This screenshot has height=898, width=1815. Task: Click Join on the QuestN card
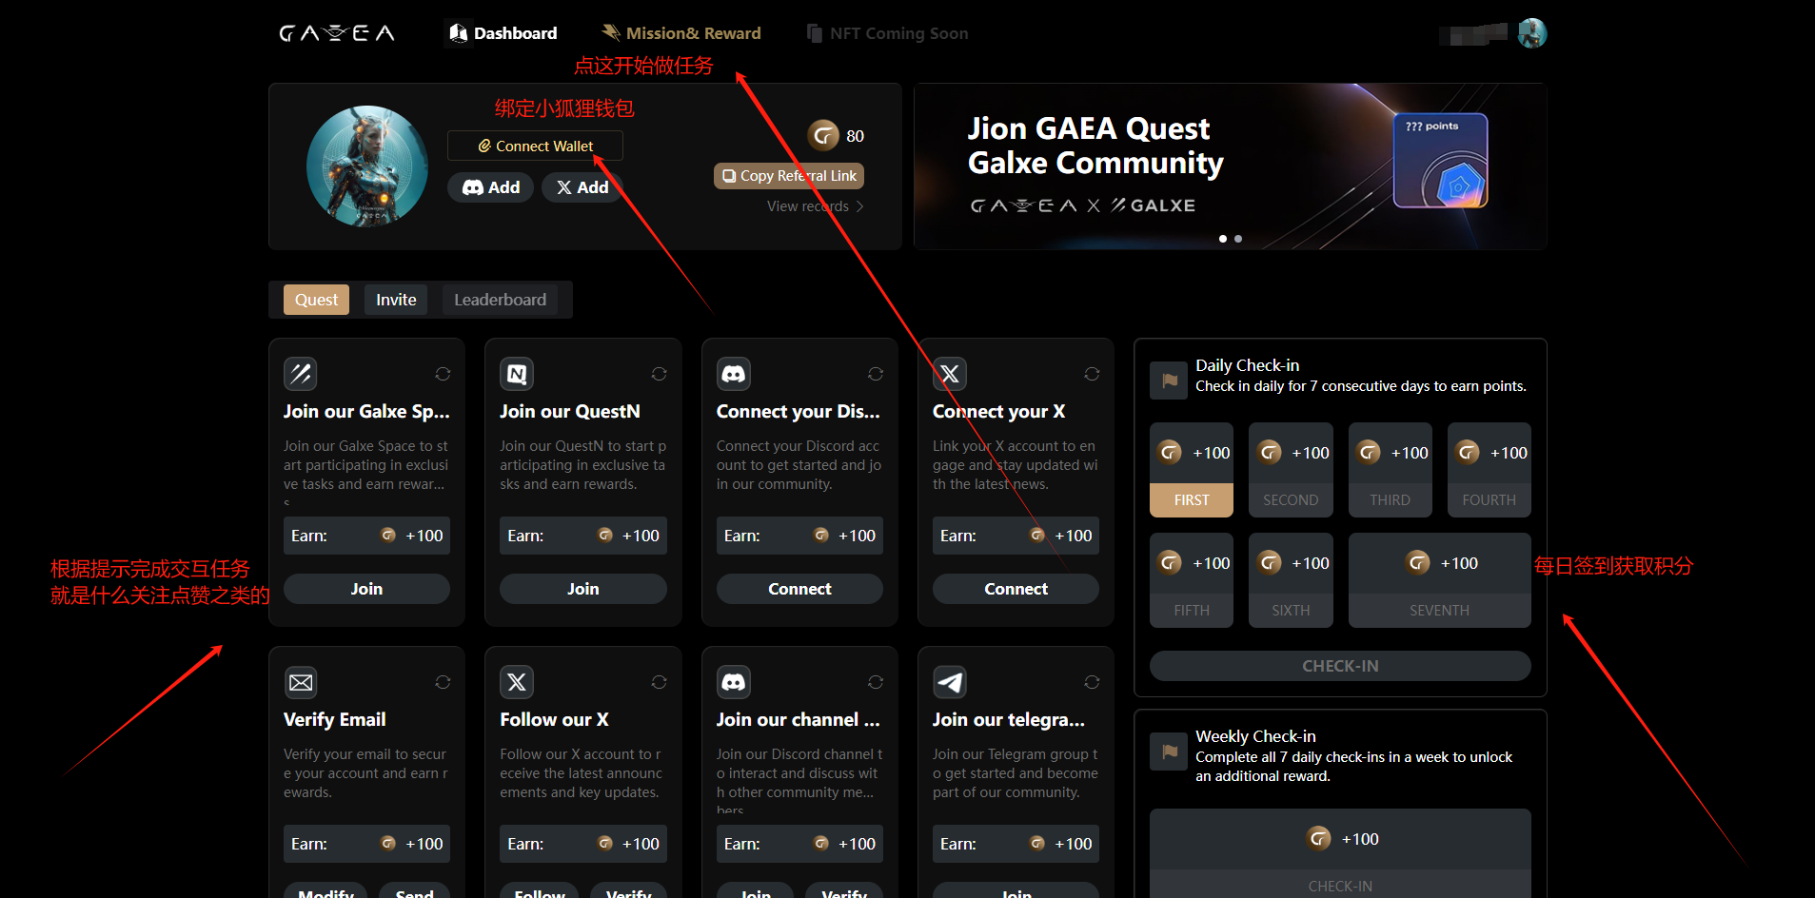[582, 589]
